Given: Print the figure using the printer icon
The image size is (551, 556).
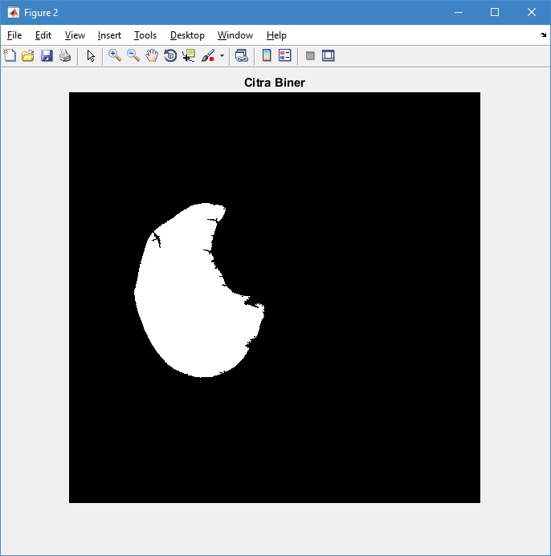Looking at the screenshot, I should tap(65, 55).
